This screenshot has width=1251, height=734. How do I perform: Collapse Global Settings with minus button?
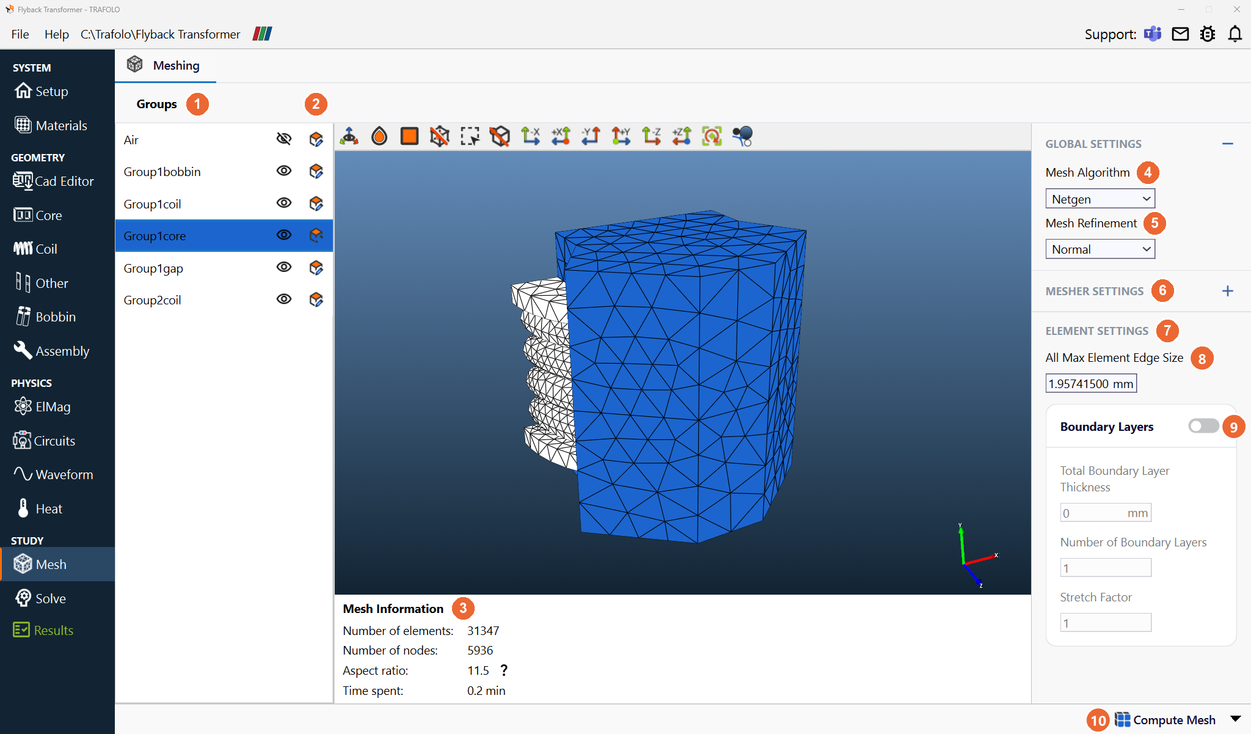(x=1228, y=144)
